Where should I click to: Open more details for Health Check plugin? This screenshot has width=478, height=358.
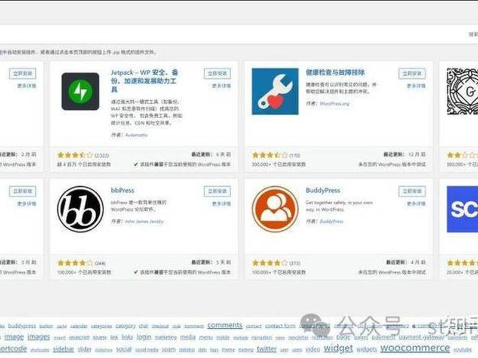[416, 86]
